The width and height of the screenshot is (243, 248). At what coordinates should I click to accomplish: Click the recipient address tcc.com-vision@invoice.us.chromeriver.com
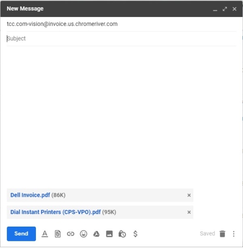[62, 24]
